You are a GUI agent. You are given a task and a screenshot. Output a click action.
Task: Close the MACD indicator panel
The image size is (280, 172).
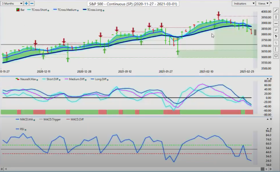pos(271,119)
